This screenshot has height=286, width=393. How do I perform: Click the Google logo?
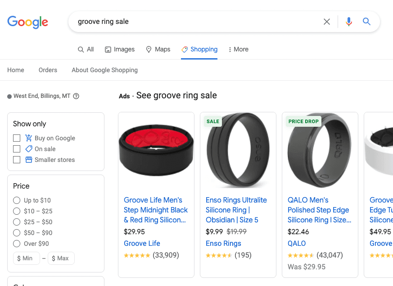27,22
